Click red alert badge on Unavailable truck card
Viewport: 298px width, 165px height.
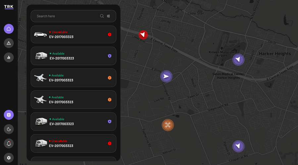110,144
